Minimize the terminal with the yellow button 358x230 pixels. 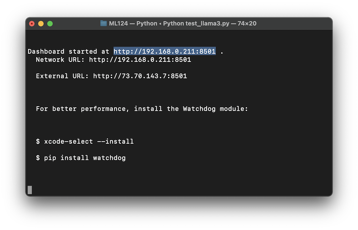point(41,24)
